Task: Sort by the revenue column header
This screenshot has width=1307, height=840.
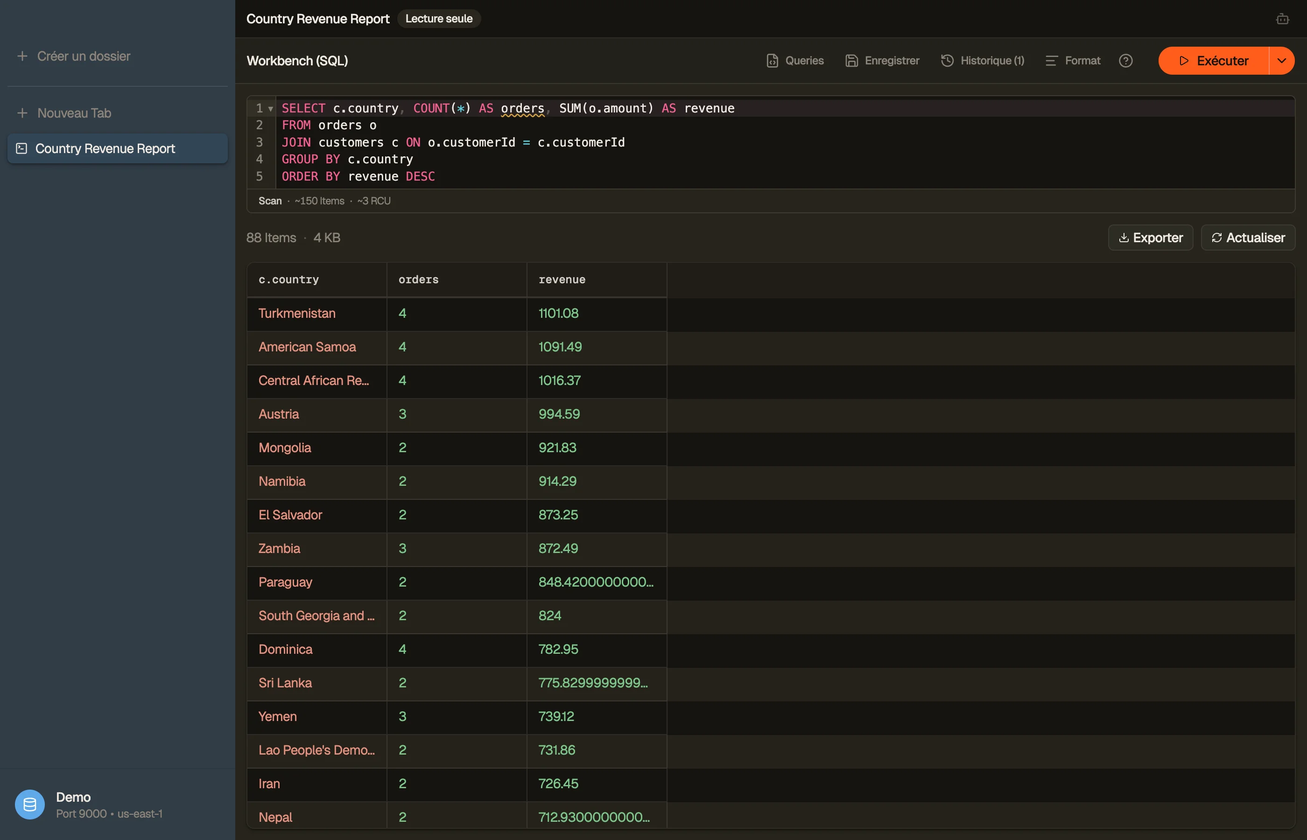Action: pyautogui.click(x=597, y=280)
